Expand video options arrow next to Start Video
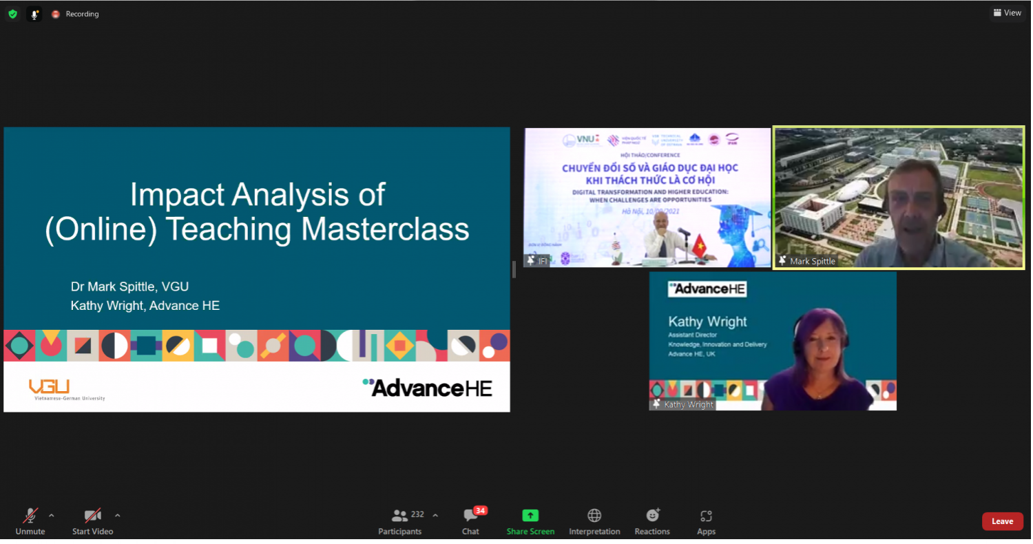This screenshot has width=1033, height=544. [117, 515]
